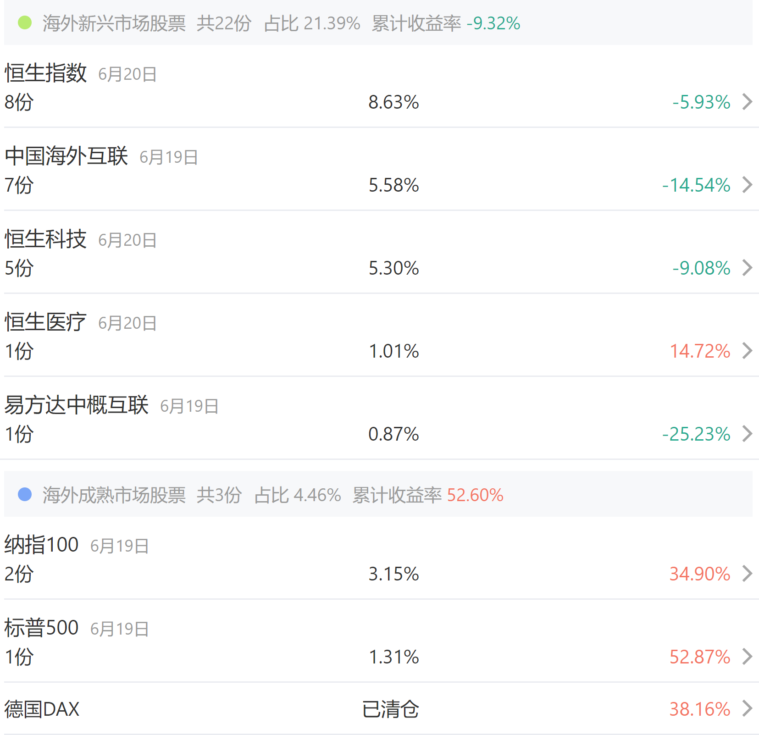
Task: Click the chevron beside 52.87%
Action: pyautogui.click(x=747, y=657)
